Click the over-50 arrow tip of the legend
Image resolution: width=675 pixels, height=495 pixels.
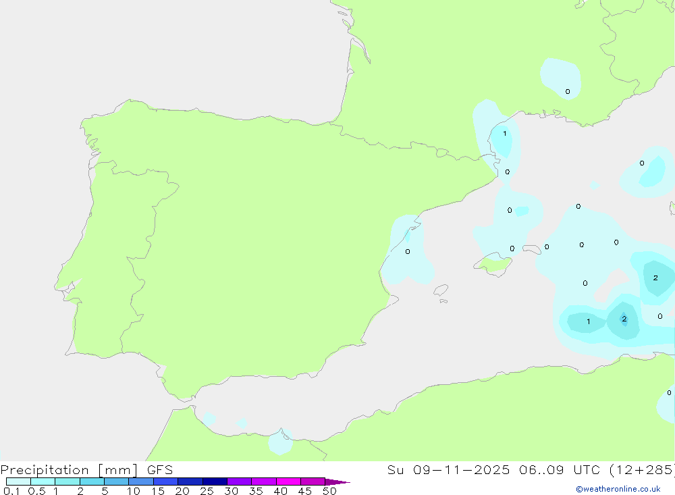[x=337, y=481]
